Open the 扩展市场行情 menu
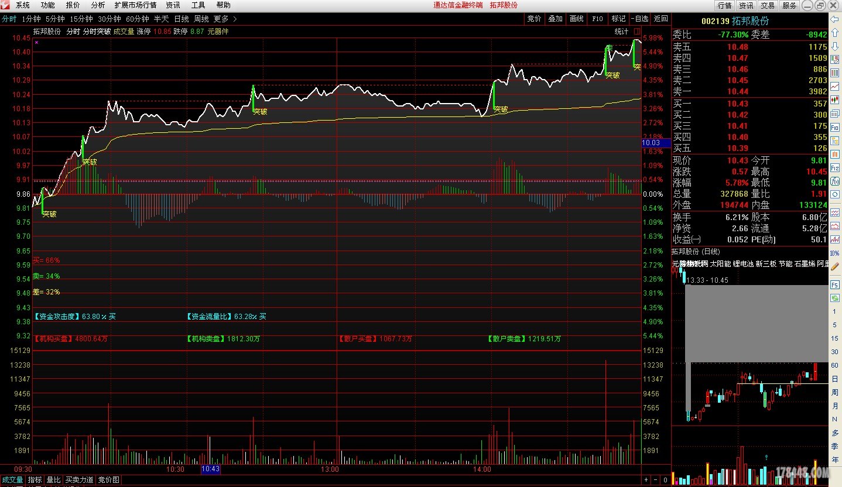 coord(135,5)
